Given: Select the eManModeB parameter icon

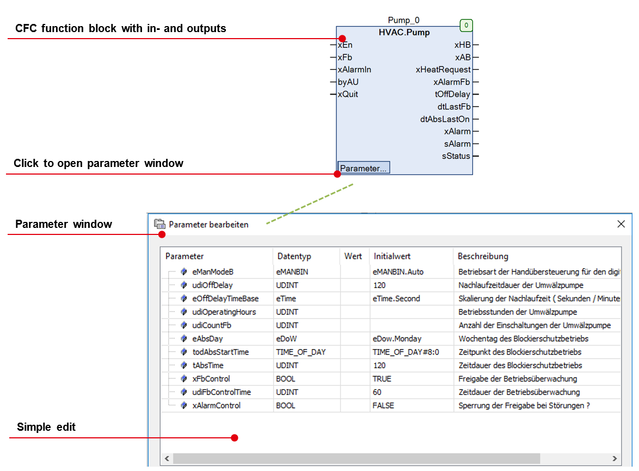Looking at the screenshot, I should pyautogui.click(x=185, y=272).
